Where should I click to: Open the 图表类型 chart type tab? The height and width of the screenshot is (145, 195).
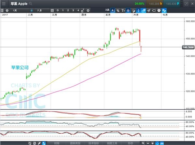coord(75,143)
